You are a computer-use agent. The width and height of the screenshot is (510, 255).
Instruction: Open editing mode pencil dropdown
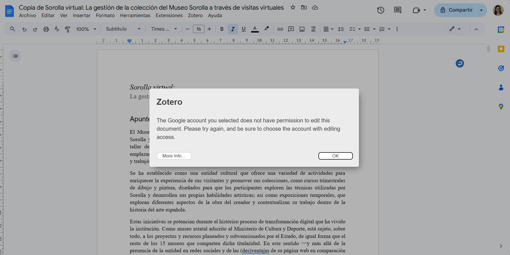tap(455, 29)
